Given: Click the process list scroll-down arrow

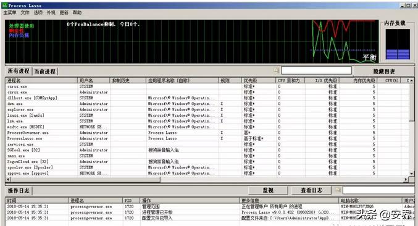Looking at the screenshot, I should (x=412, y=174).
